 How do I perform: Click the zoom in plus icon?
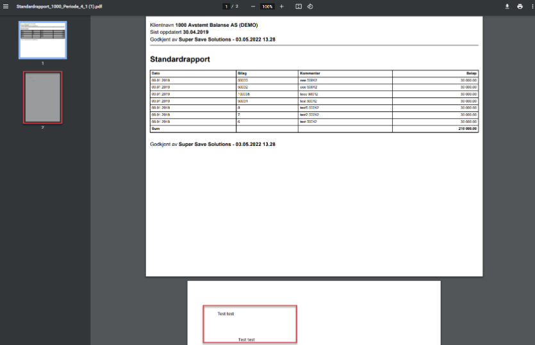tap(281, 6)
